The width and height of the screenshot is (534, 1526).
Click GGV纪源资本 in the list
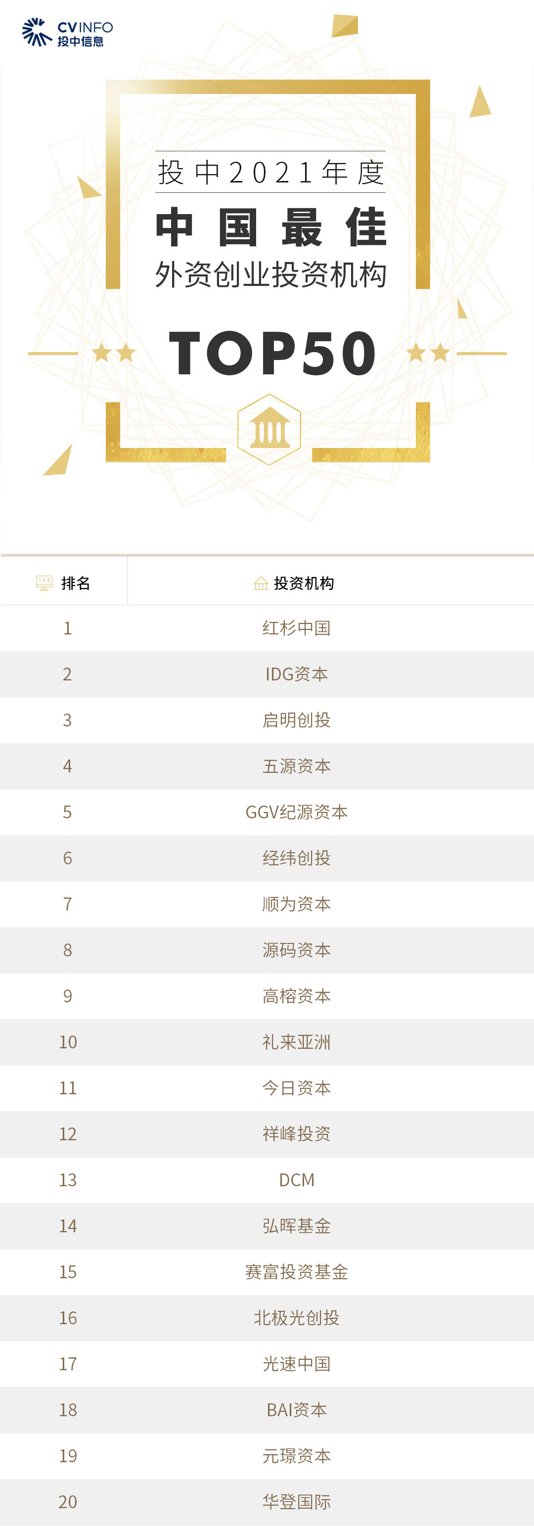click(x=297, y=811)
